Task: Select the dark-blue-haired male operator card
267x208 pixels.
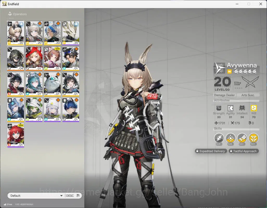Action: [x=71, y=110]
